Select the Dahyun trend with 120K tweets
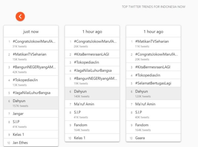 [142, 93]
